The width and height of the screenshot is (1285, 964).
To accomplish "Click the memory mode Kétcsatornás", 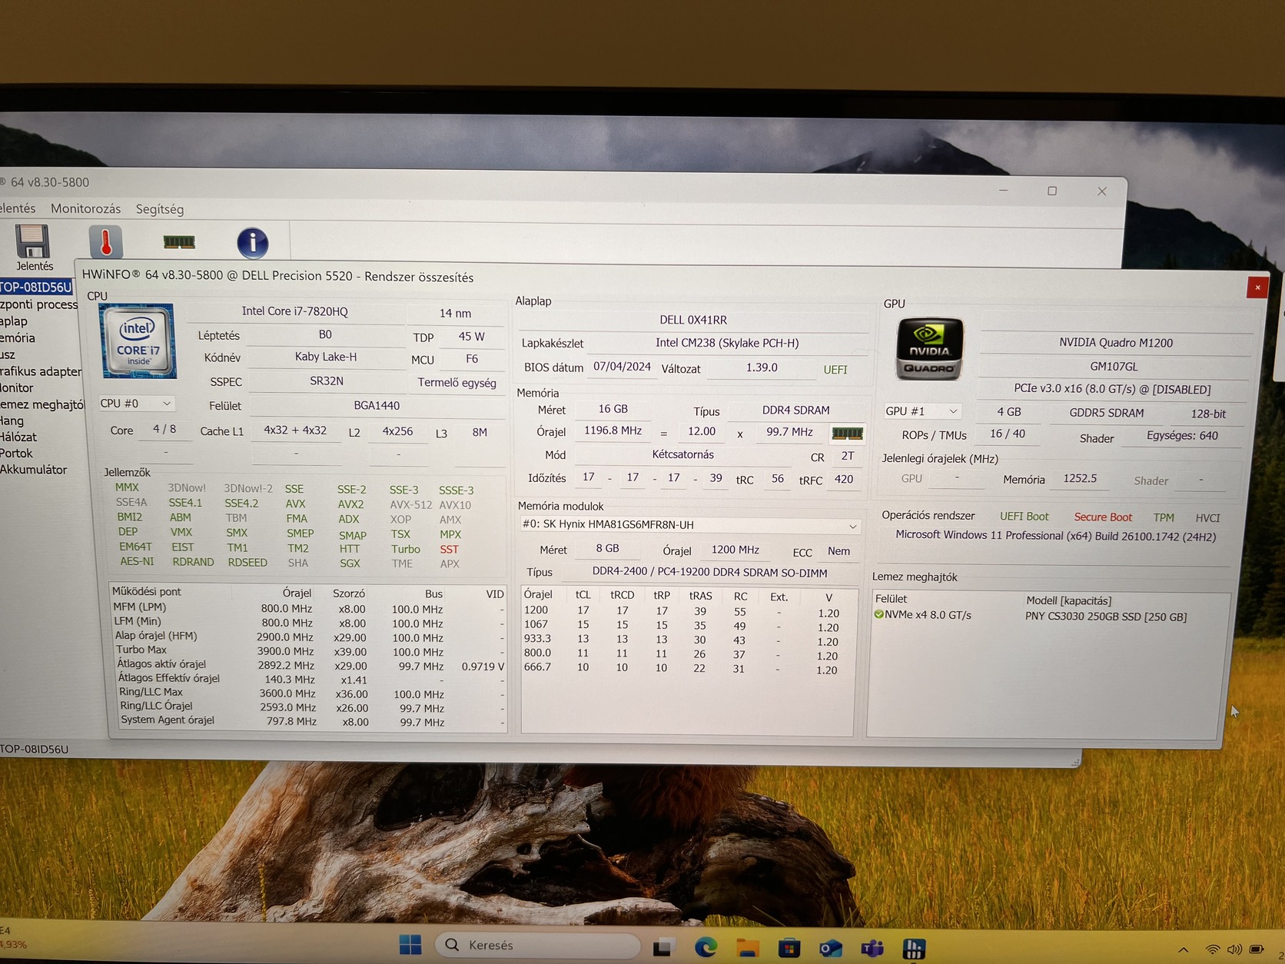I will [x=683, y=454].
